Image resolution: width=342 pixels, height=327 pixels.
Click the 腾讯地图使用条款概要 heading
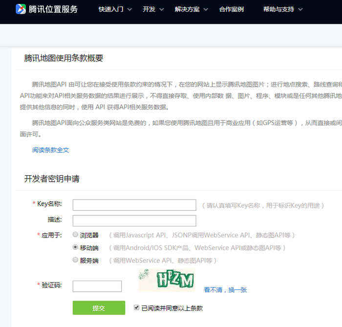pyautogui.click(x=64, y=58)
